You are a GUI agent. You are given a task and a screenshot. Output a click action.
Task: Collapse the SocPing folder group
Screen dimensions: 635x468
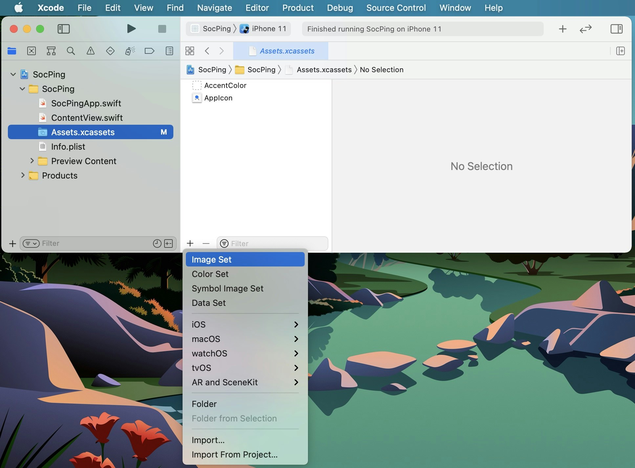pos(22,89)
